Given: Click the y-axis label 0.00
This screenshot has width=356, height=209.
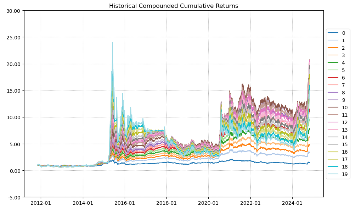Looking at the screenshot, I should coord(15,171).
